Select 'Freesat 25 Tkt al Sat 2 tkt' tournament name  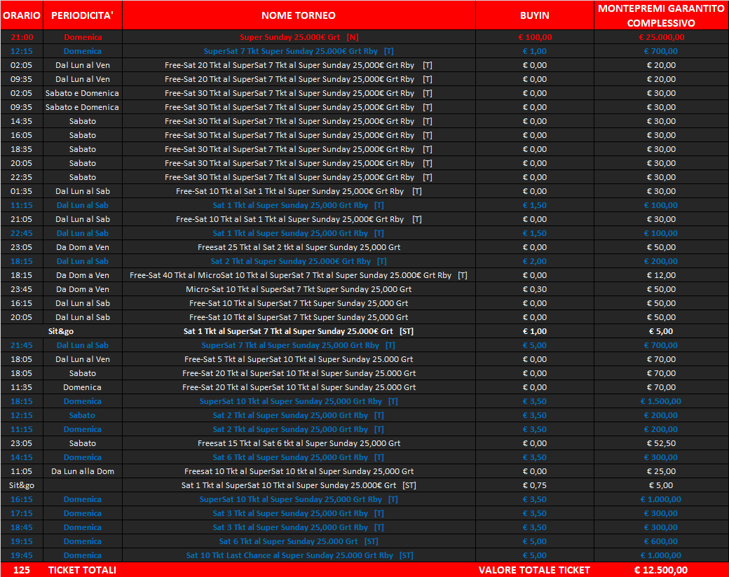click(x=299, y=247)
